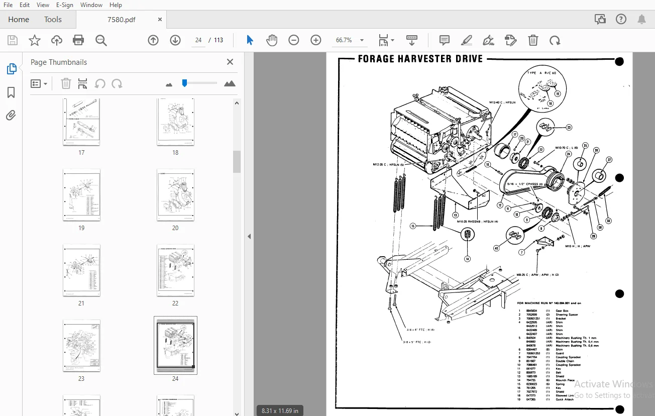Select page 21 thumbnail
Screen dimensions: 655x416
[x=81, y=270]
